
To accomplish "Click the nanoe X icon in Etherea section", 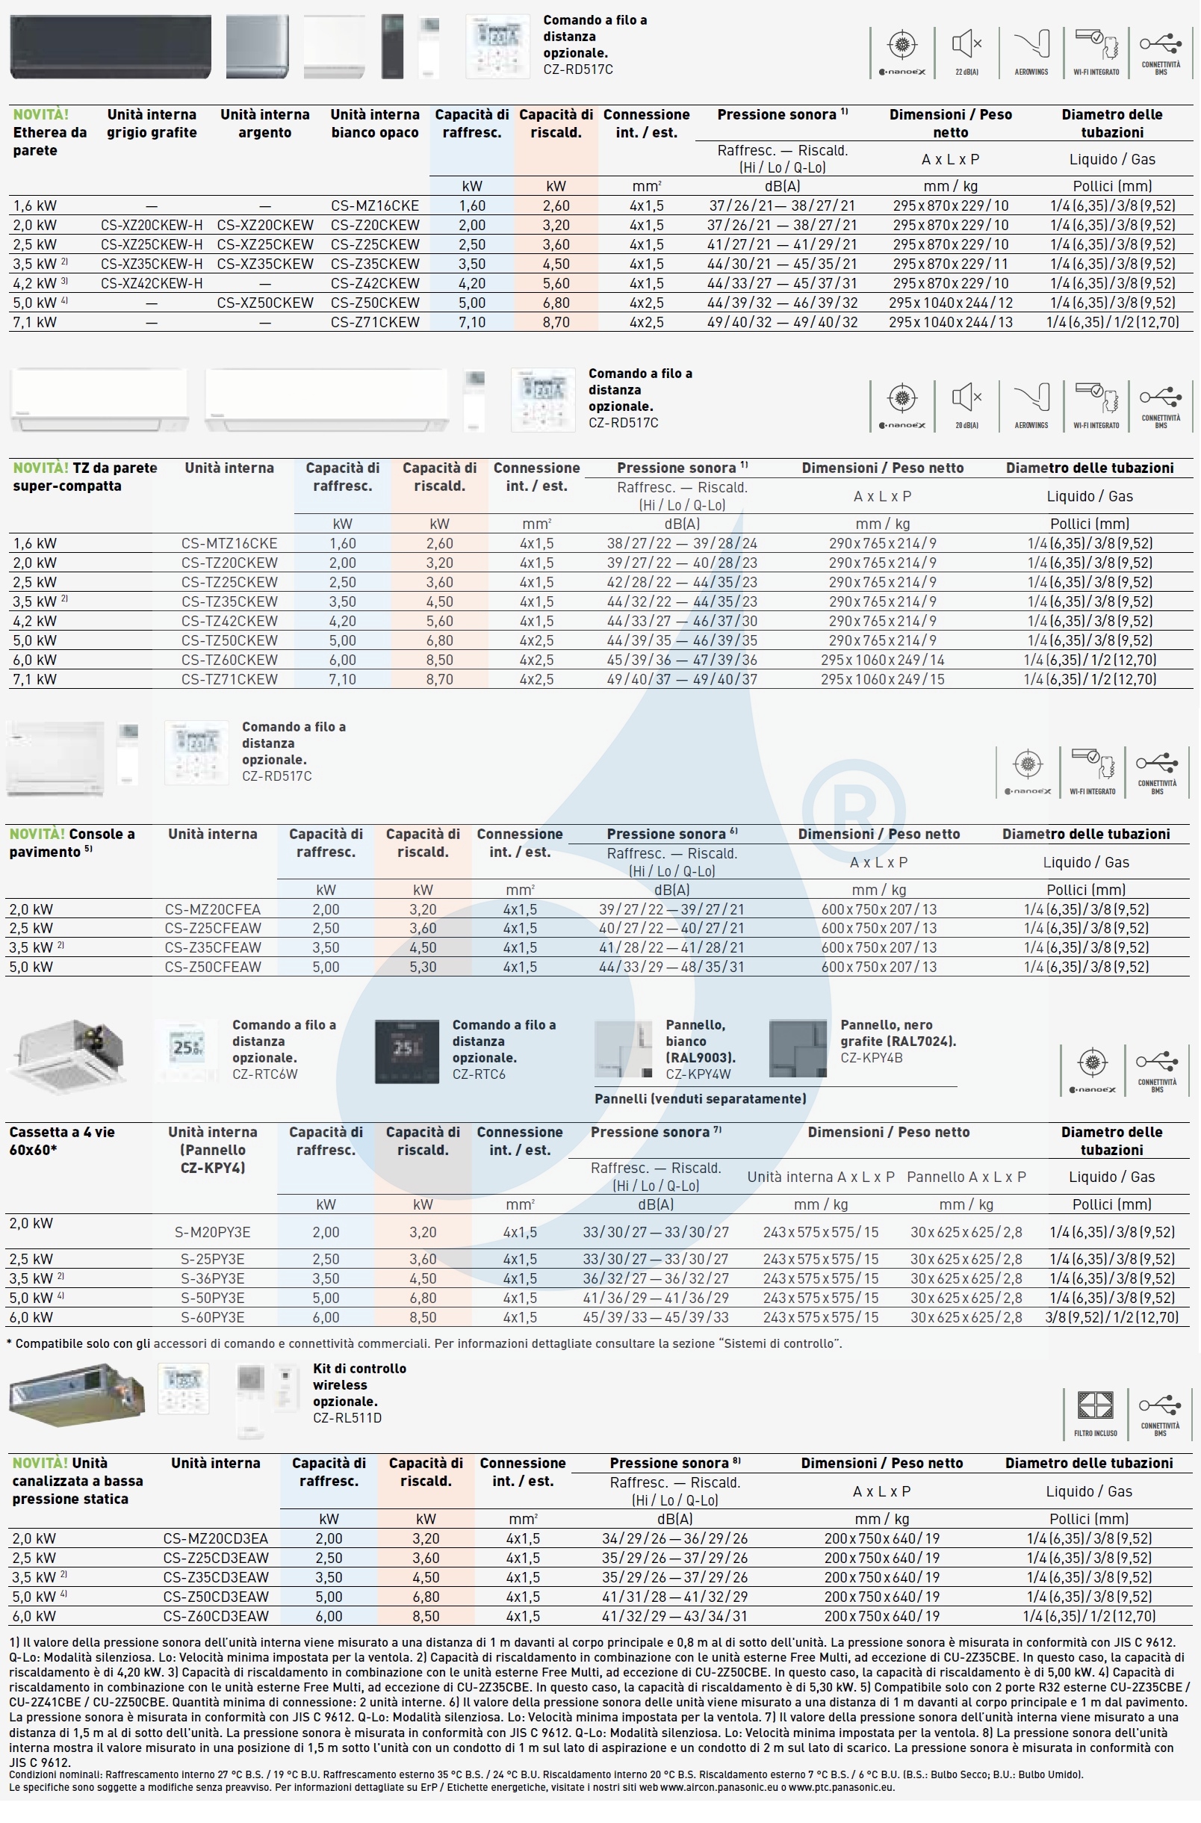I will tap(902, 51).
